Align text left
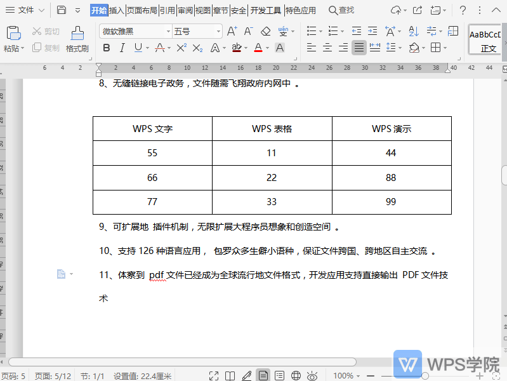The height and width of the screenshot is (381, 507). pyautogui.click(x=312, y=48)
